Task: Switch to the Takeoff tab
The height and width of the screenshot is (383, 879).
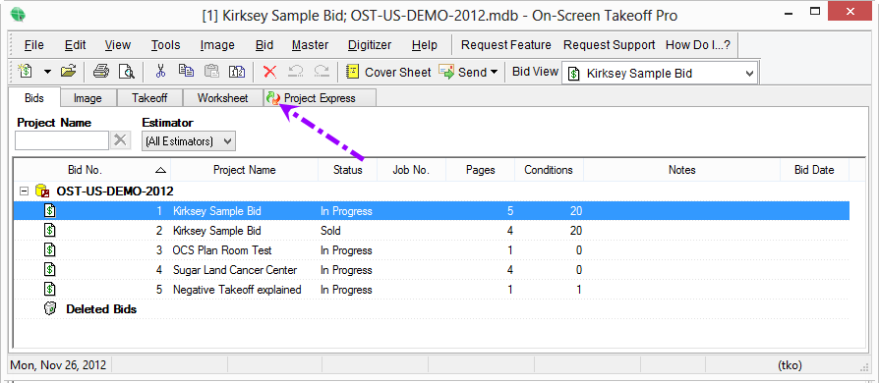Action: (x=149, y=98)
